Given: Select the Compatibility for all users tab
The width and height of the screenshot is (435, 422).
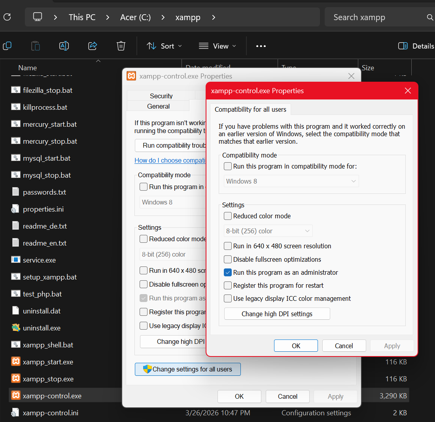Looking at the screenshot, I should click(x=250, y=109).
